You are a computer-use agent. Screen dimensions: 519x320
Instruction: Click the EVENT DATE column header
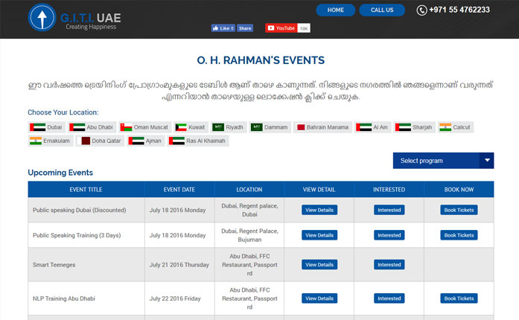[179, 190]
